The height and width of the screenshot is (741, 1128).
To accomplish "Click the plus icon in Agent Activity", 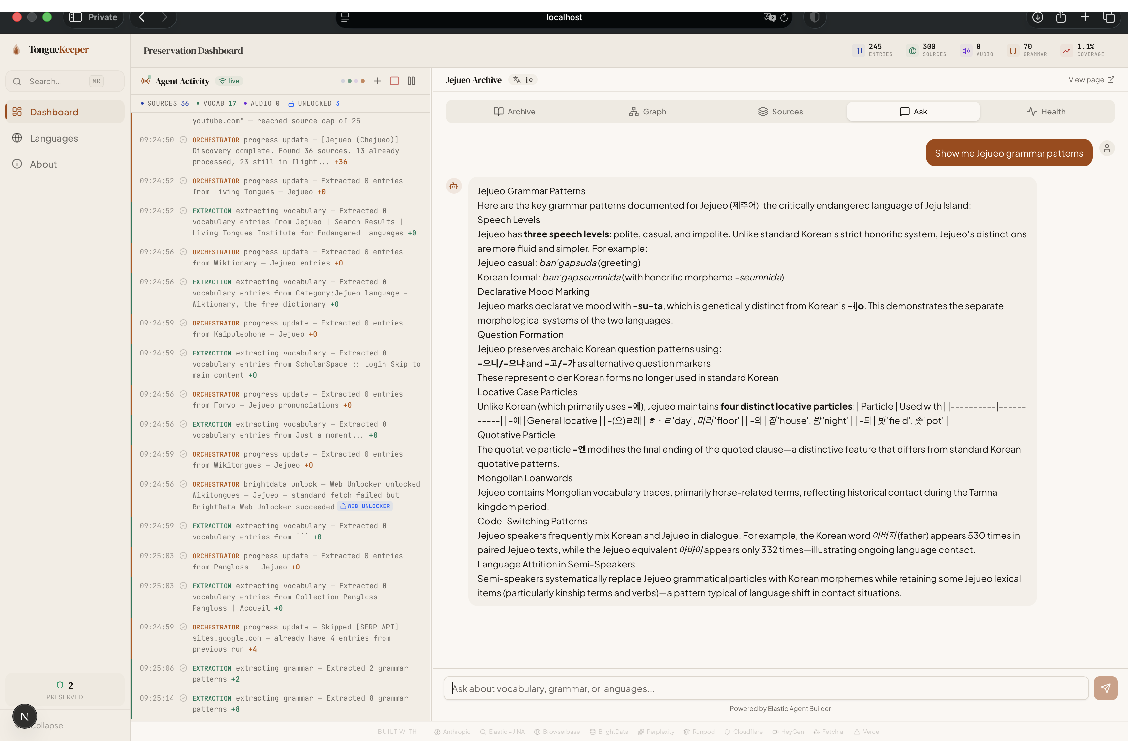I will pyautogui.click(x=377, y=81).
